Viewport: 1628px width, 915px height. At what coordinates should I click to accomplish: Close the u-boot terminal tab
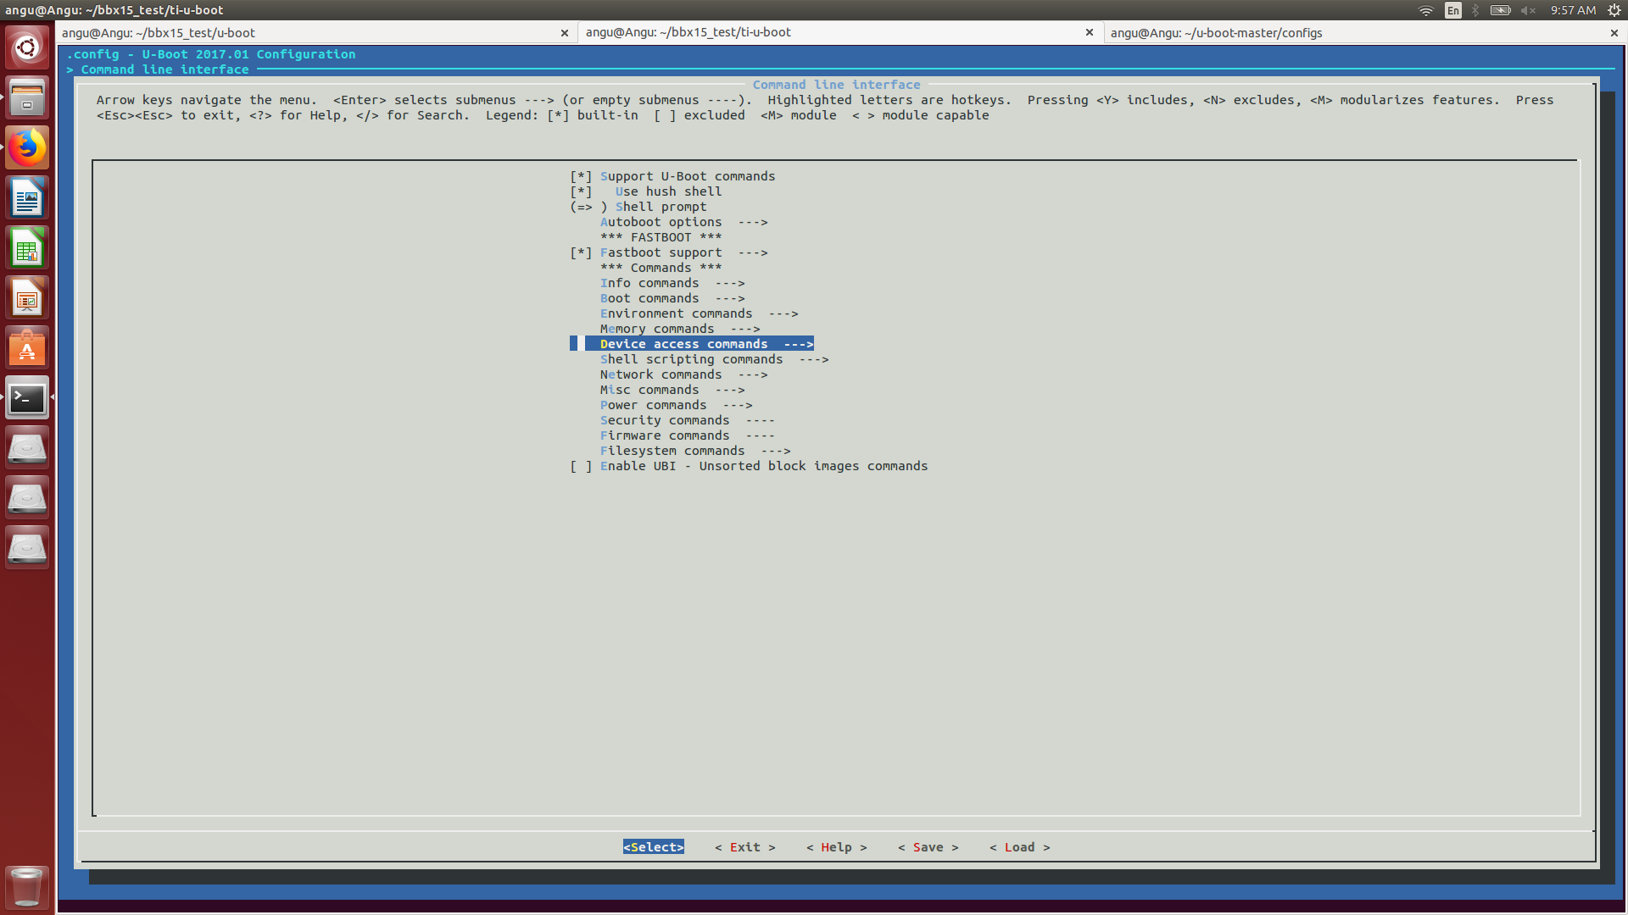coord(565,33)
